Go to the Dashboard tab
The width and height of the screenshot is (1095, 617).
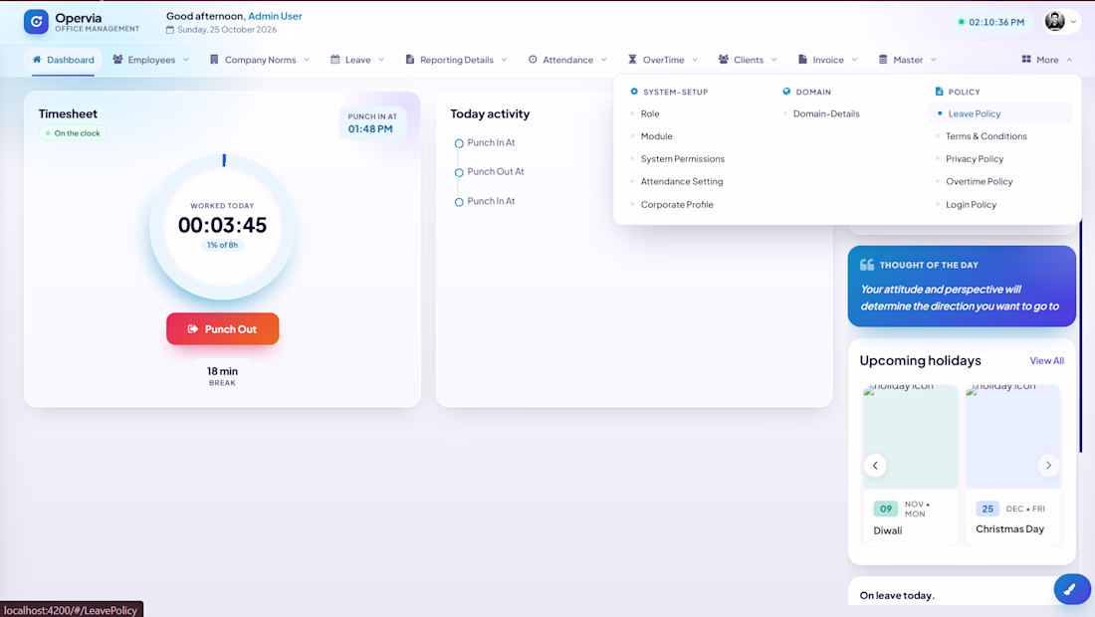pos(63,60)
